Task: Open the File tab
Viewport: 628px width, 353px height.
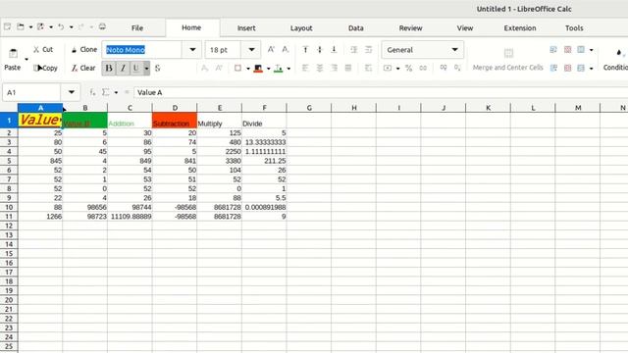Action: [137, 28]
